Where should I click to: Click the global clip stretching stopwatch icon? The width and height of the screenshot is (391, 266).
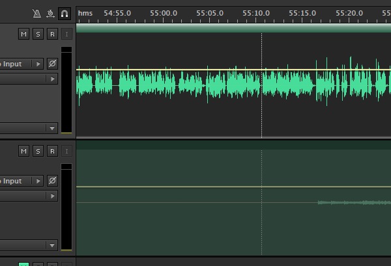50,13
